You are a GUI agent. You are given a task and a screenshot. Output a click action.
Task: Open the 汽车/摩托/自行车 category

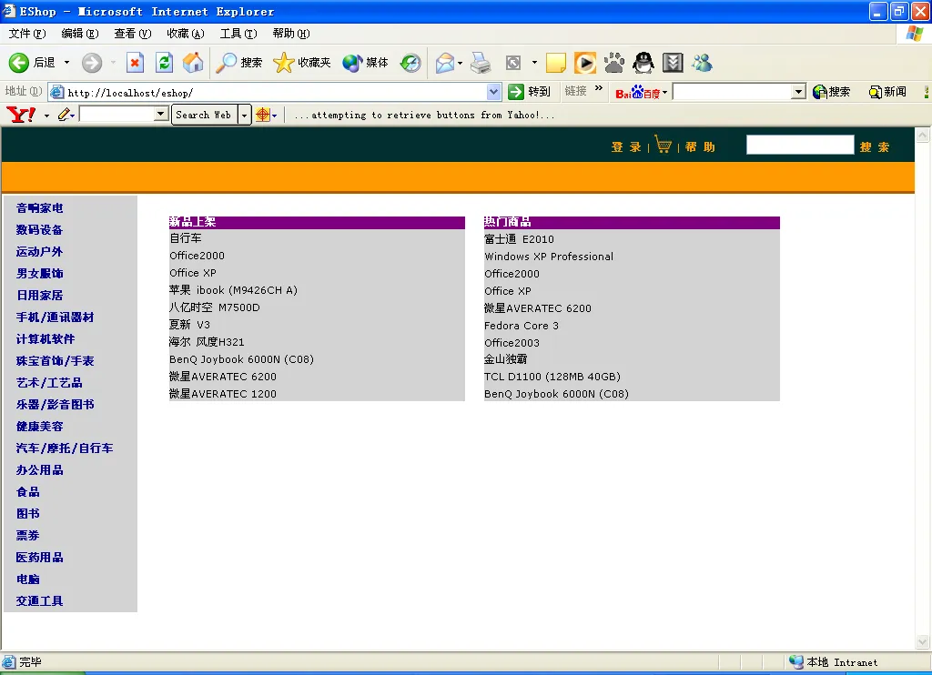click(x=65, y=448)
